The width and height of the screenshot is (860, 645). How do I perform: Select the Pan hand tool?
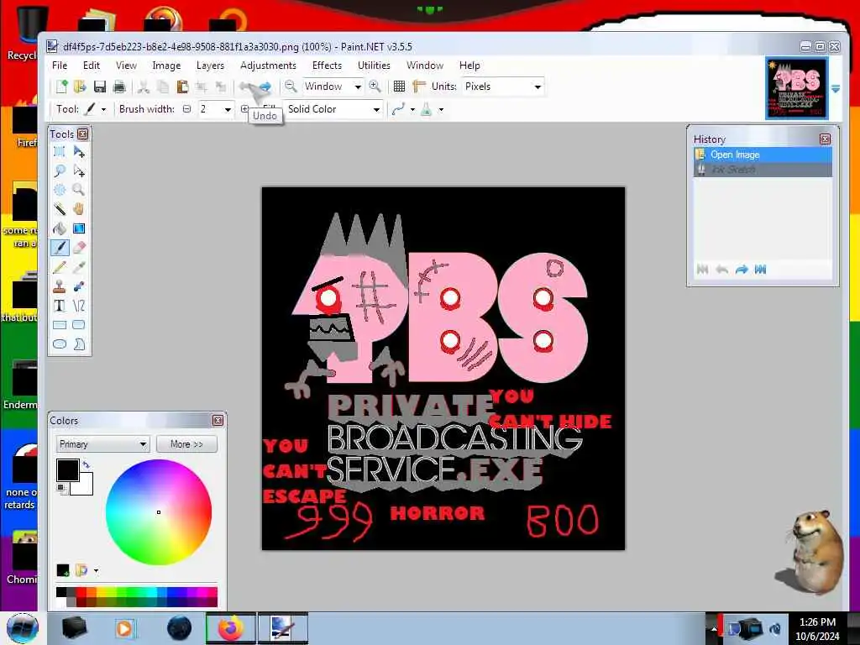click(79, 209)
